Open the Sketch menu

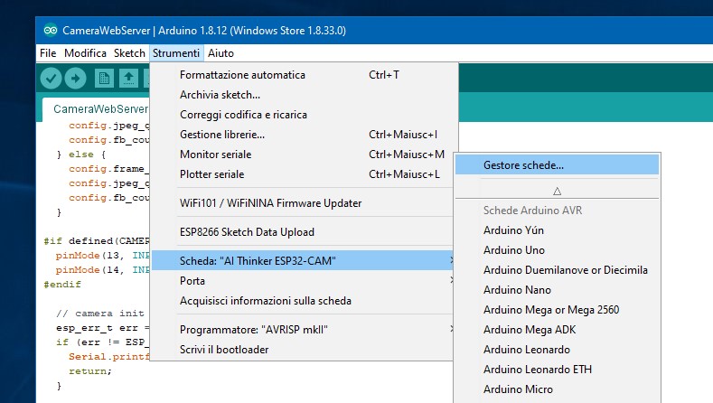point(129,53)
